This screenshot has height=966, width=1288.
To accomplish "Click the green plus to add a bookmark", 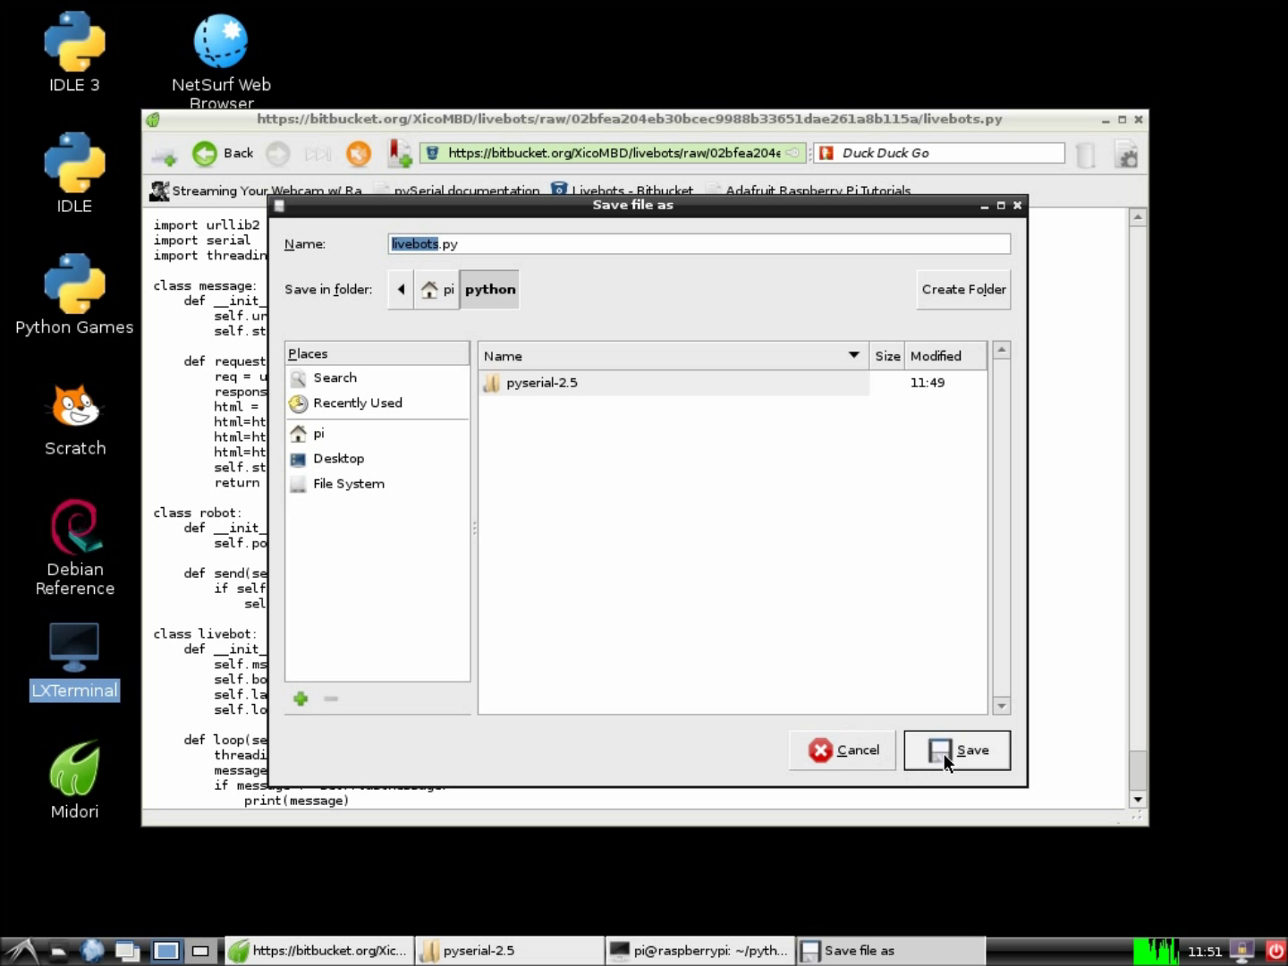I will (301, 699).
